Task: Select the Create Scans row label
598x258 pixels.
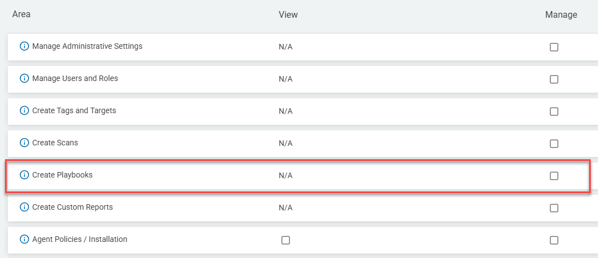Action: coord(55,143)
